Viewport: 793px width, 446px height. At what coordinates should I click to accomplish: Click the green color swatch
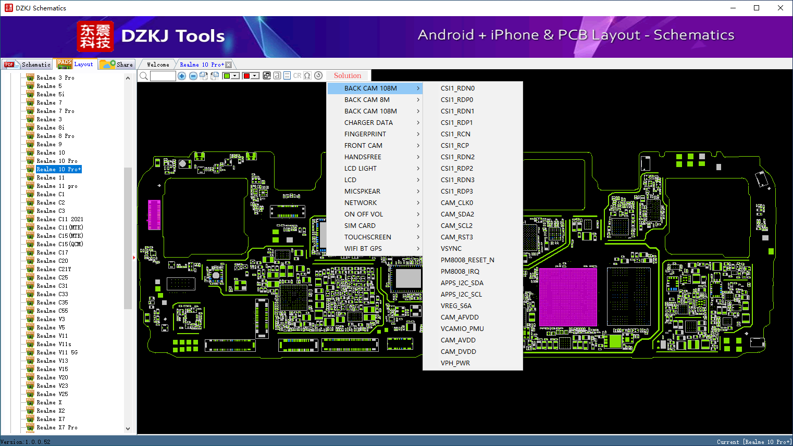click(227, 76)
